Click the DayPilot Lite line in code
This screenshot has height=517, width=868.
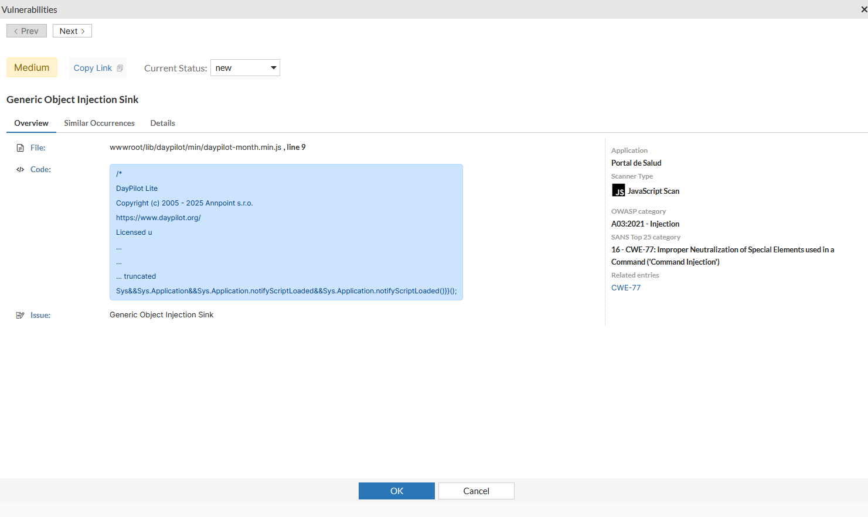point(137,189)
